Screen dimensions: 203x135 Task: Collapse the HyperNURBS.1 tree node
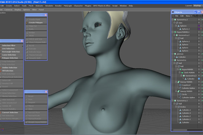(173, 32)
